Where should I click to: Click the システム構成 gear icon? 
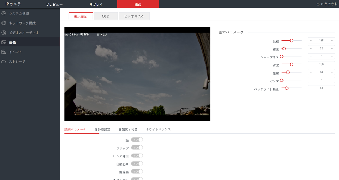coord(4,13)
